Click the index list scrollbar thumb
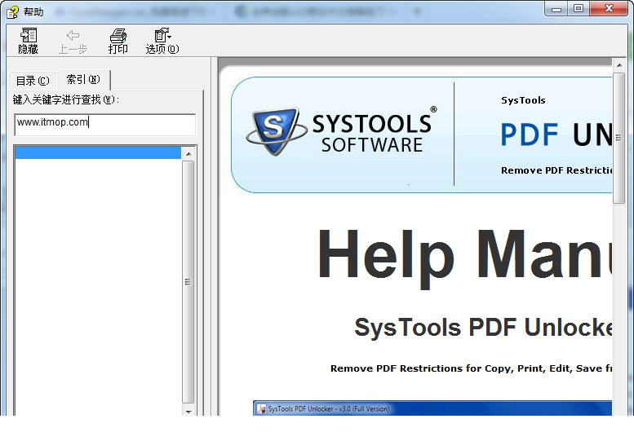 point(188,282)
